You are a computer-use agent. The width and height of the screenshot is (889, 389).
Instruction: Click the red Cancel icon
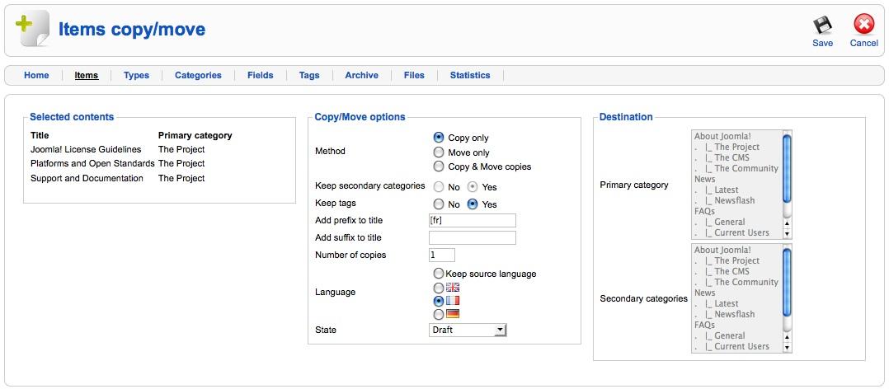863,26
